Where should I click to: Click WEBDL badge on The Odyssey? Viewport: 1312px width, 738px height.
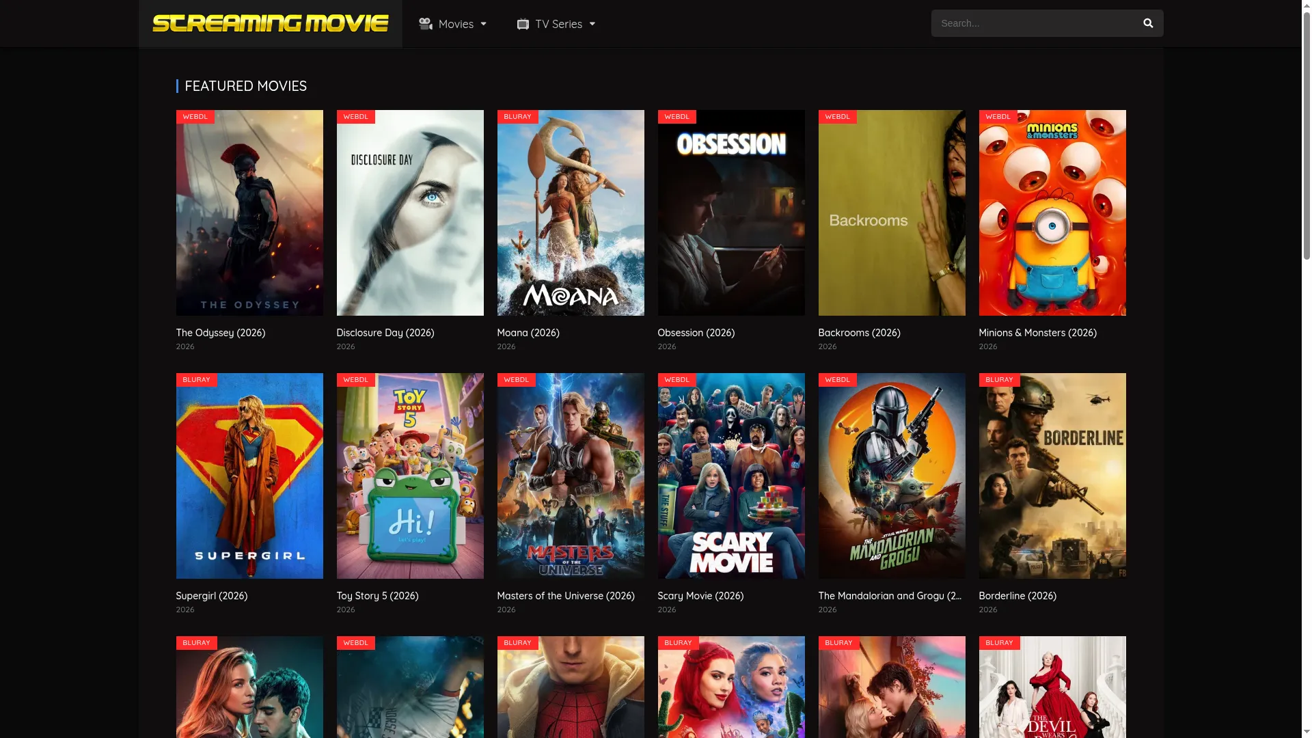click(195, 117)
